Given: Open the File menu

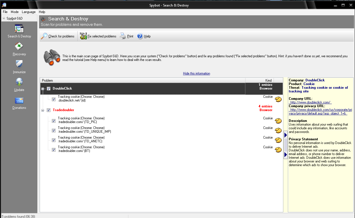Looking at the screenshot, I should click(5, 12).
